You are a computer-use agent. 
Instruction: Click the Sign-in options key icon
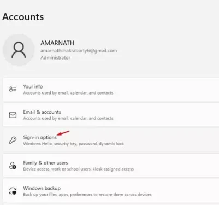click(13, 140)
